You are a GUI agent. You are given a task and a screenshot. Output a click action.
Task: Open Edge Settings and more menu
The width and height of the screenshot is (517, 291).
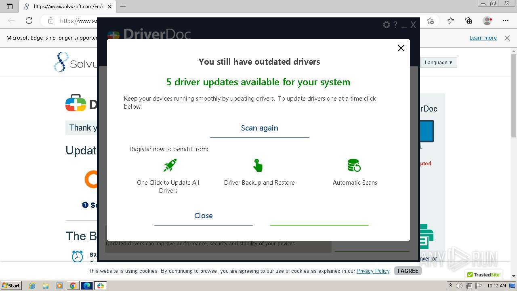[506, 21]
